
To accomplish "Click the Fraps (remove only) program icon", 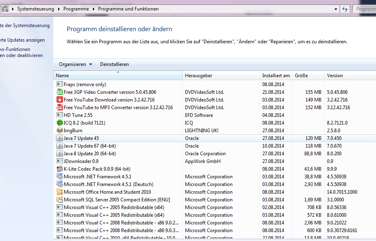I will [x=59, y=84].
